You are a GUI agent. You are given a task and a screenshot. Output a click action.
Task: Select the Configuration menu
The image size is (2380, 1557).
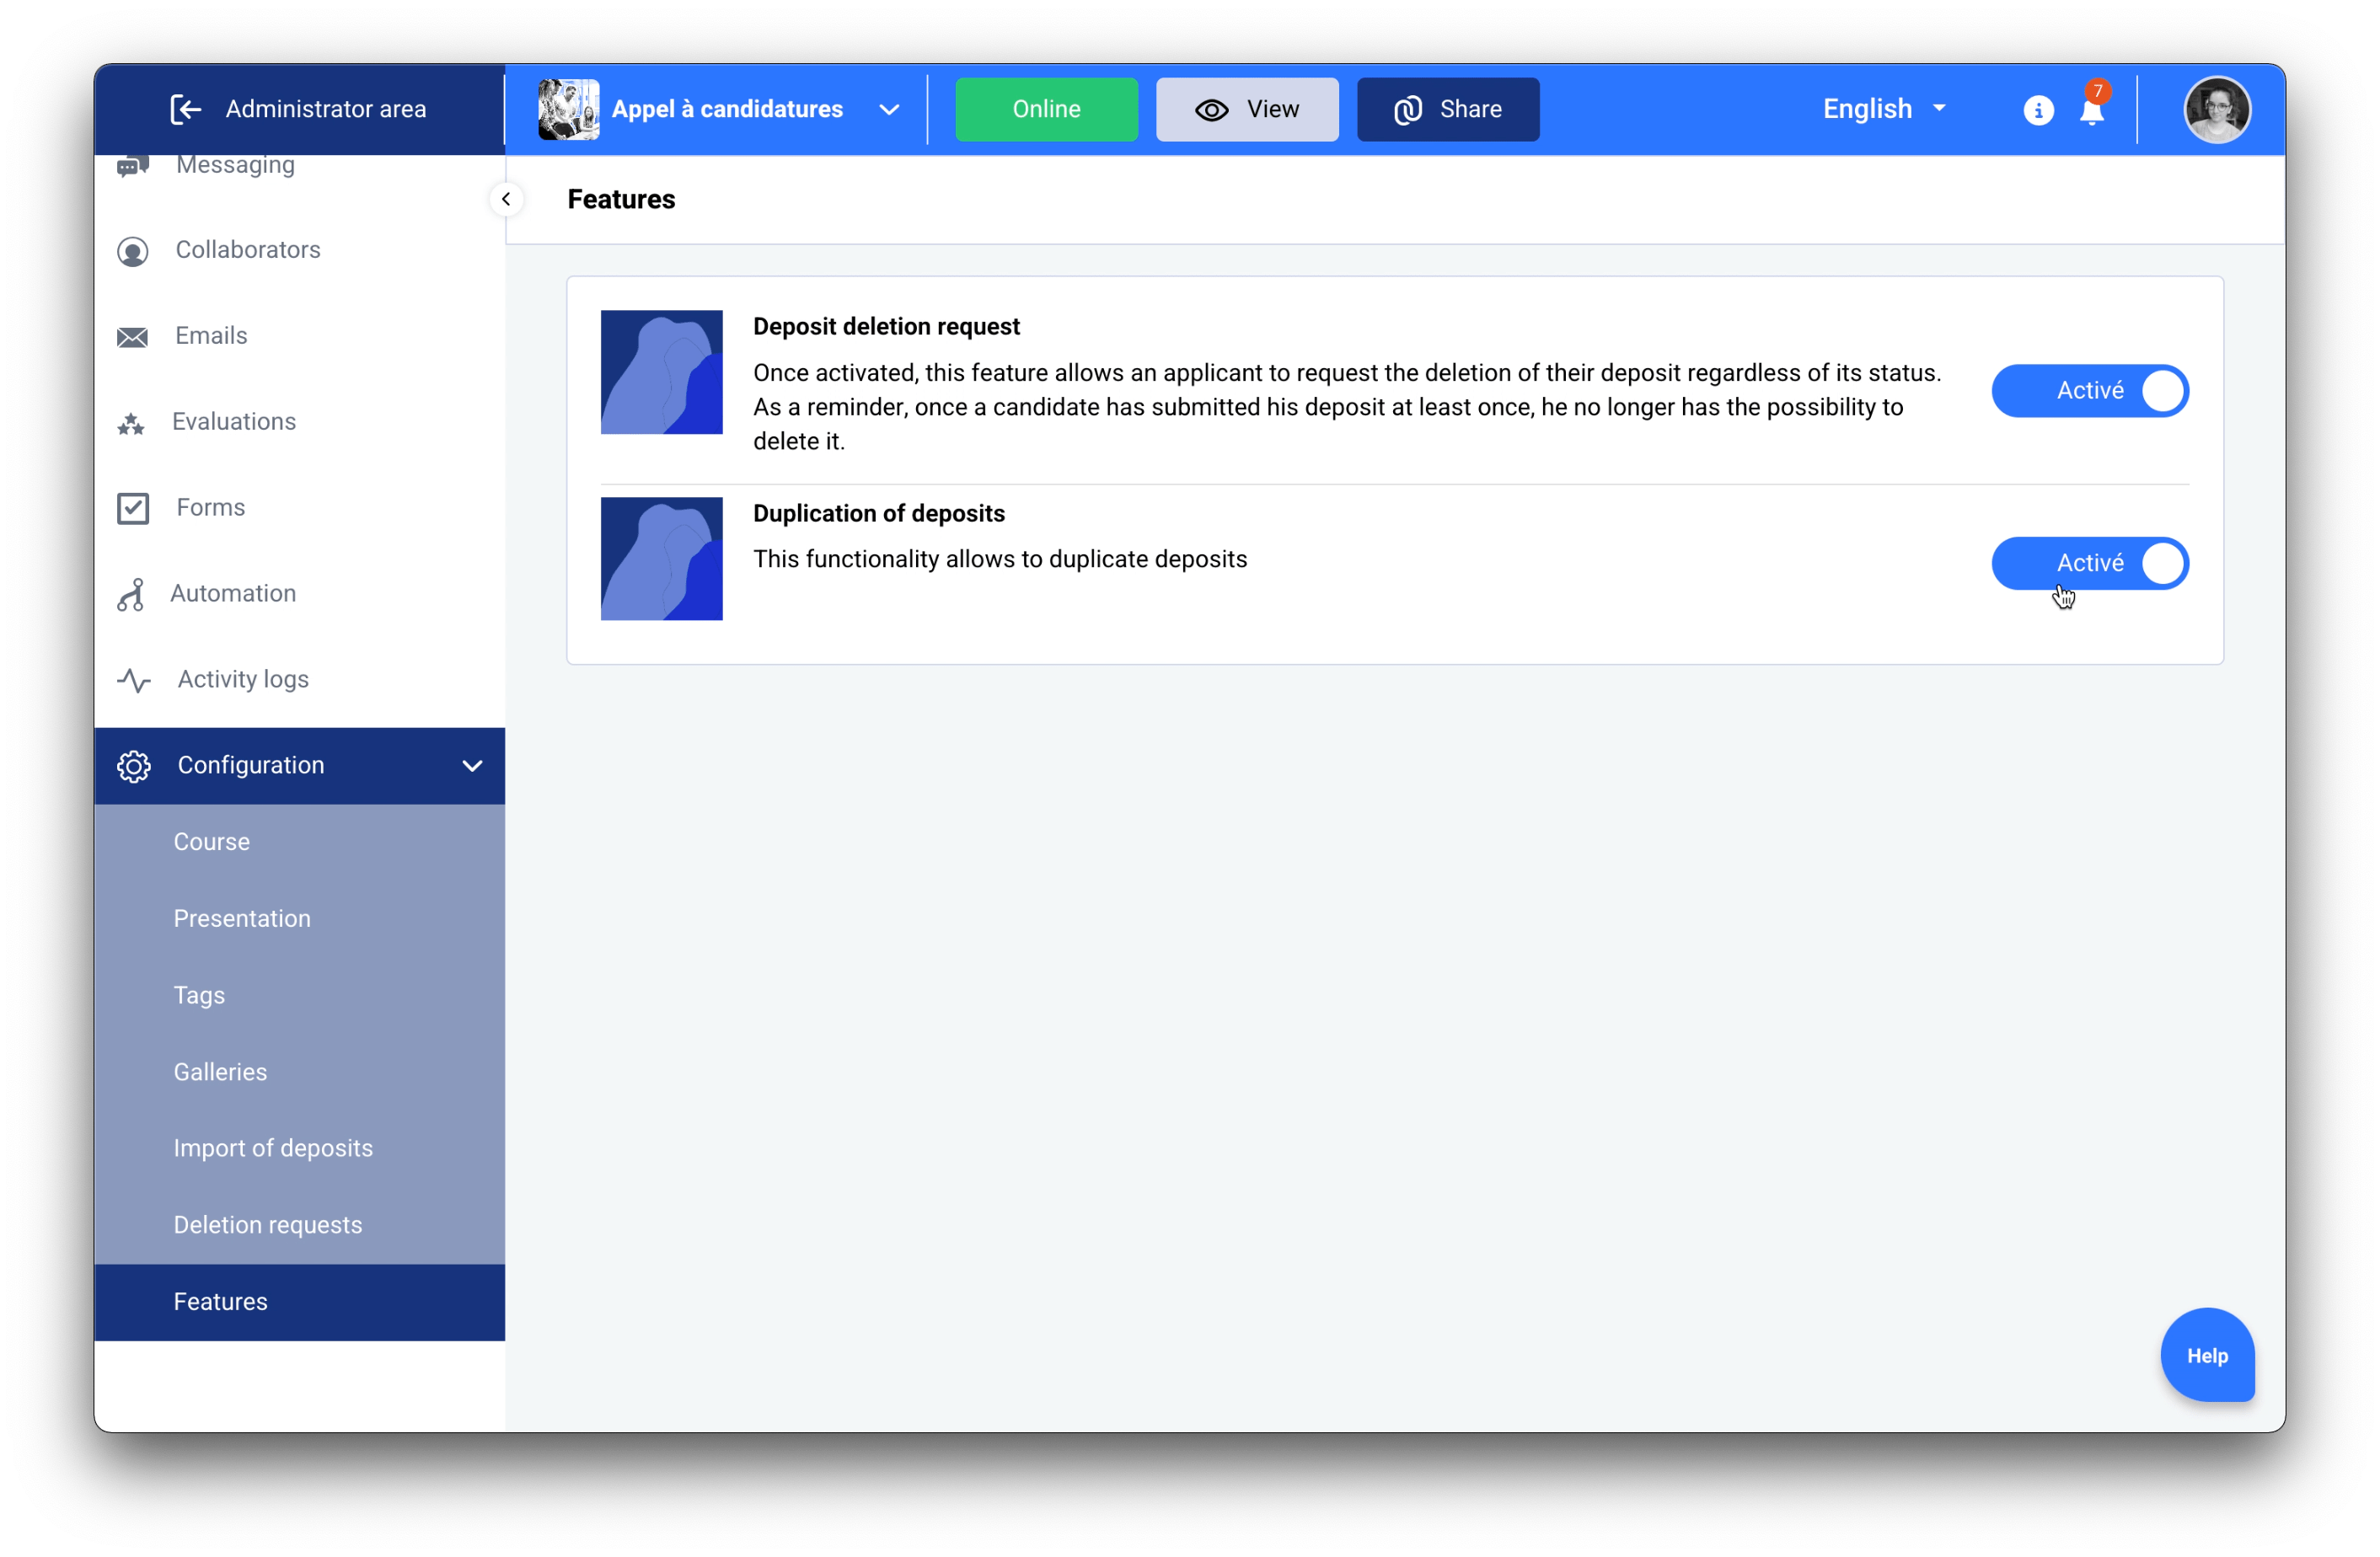pos(299,766)
